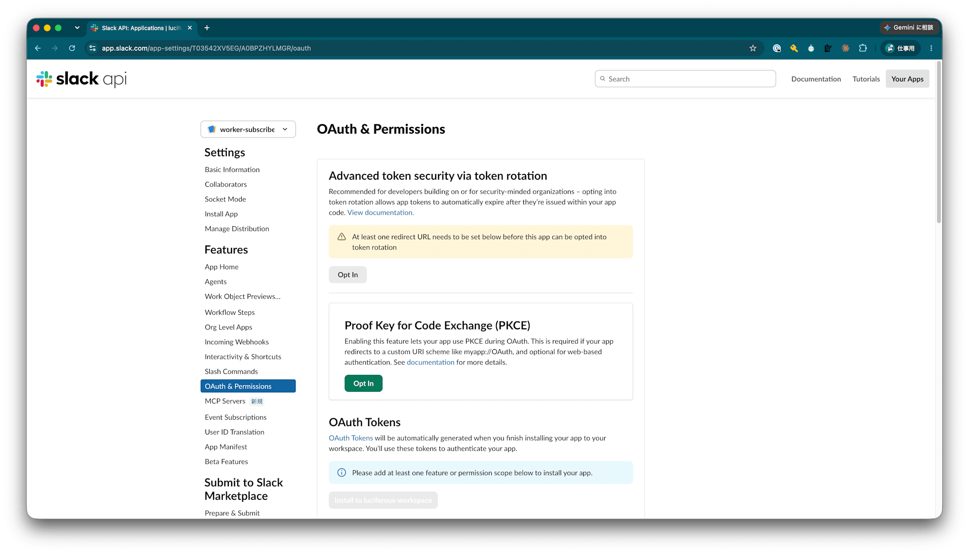Open the stopwatch bird extension icon

pos(811,48)
